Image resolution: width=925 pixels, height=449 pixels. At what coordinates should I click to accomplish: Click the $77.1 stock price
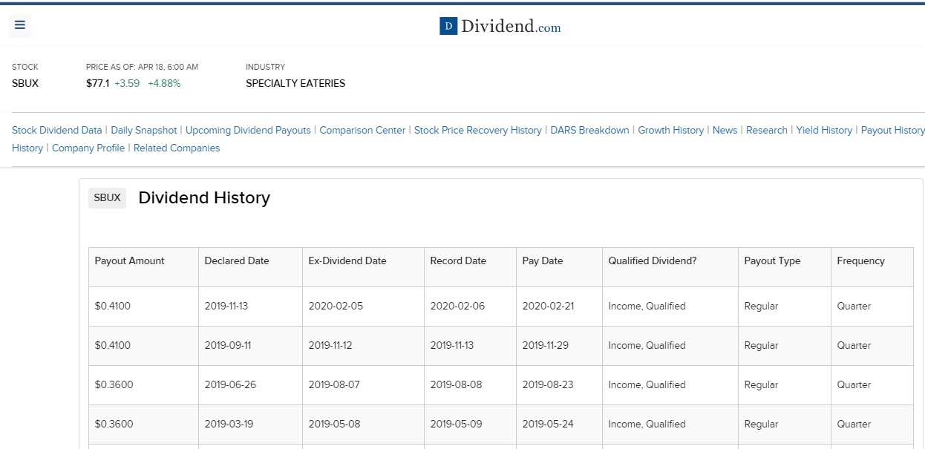[97, 83]
